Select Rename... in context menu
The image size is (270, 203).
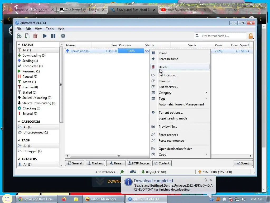click(180, 81)
